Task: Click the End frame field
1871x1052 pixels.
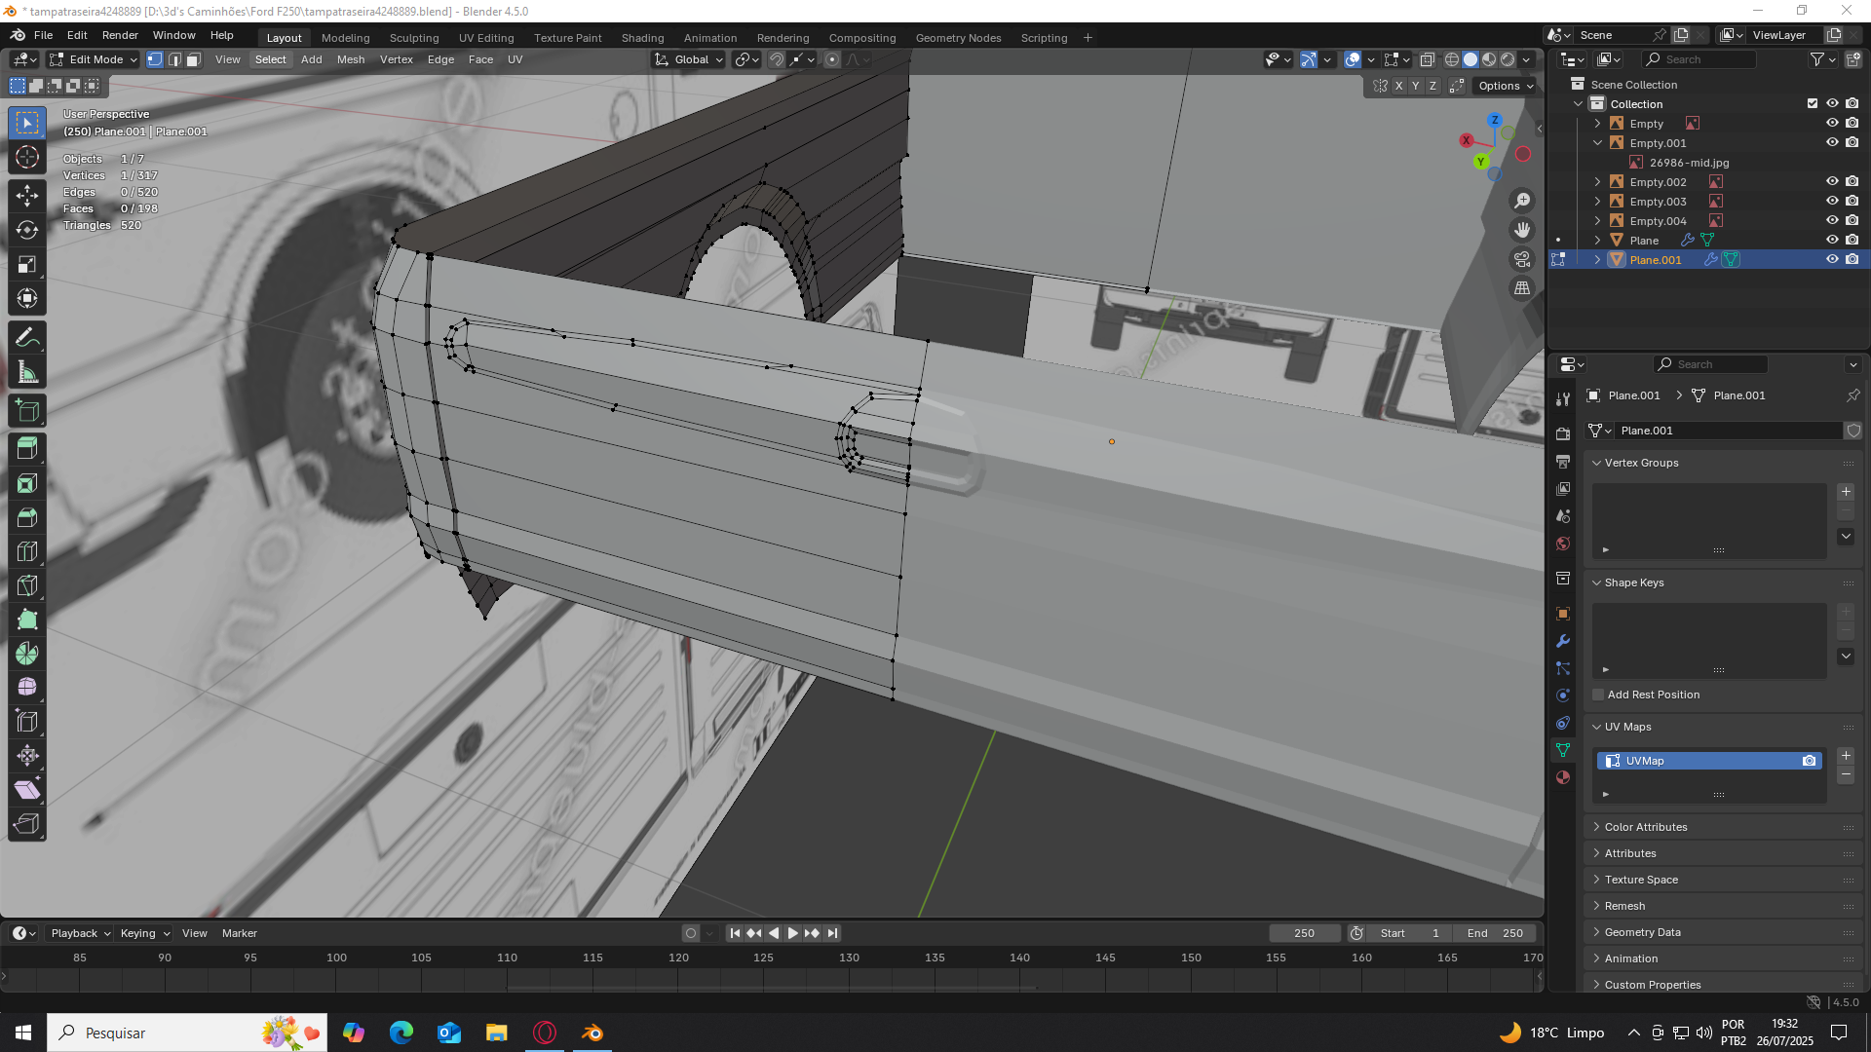Action: click(1496, 933)
